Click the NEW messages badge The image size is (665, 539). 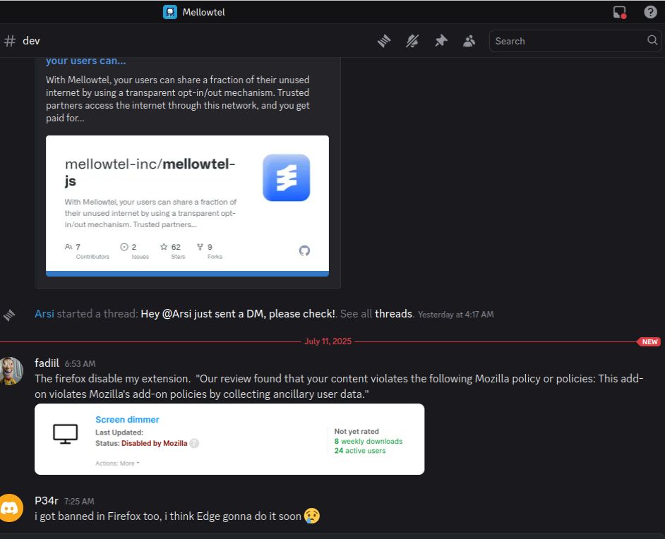pyautogui.click(x=649, y=342)
